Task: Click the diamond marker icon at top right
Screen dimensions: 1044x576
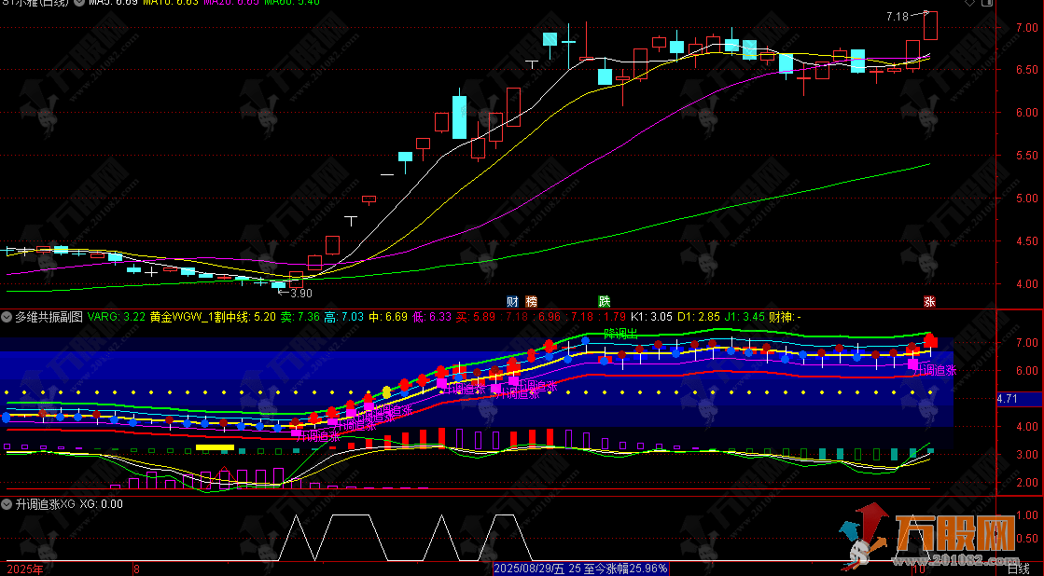Action: [x=969, y=3]
